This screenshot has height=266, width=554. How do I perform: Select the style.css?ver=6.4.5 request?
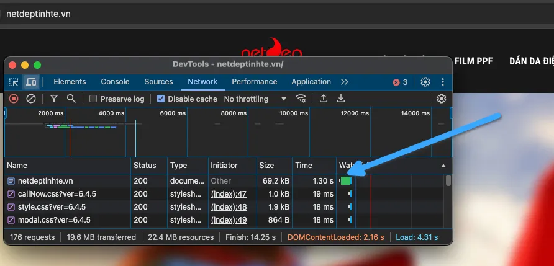52,207
